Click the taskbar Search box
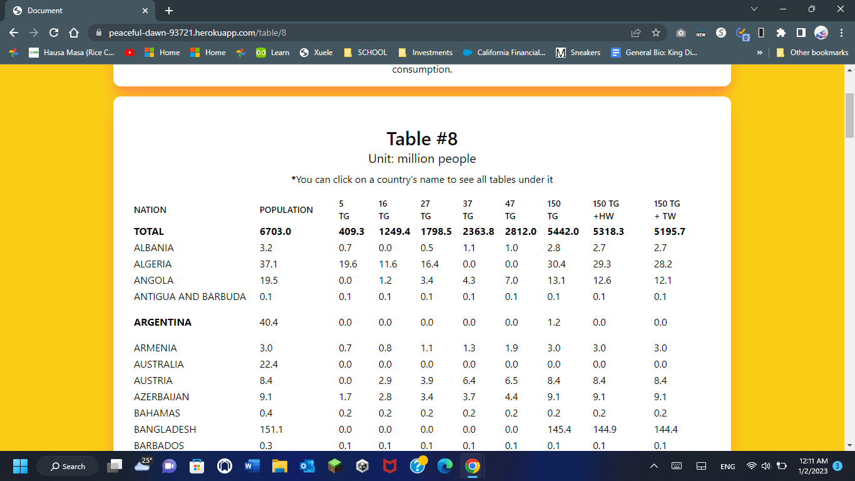855x481 pixels. pos(68,466)
